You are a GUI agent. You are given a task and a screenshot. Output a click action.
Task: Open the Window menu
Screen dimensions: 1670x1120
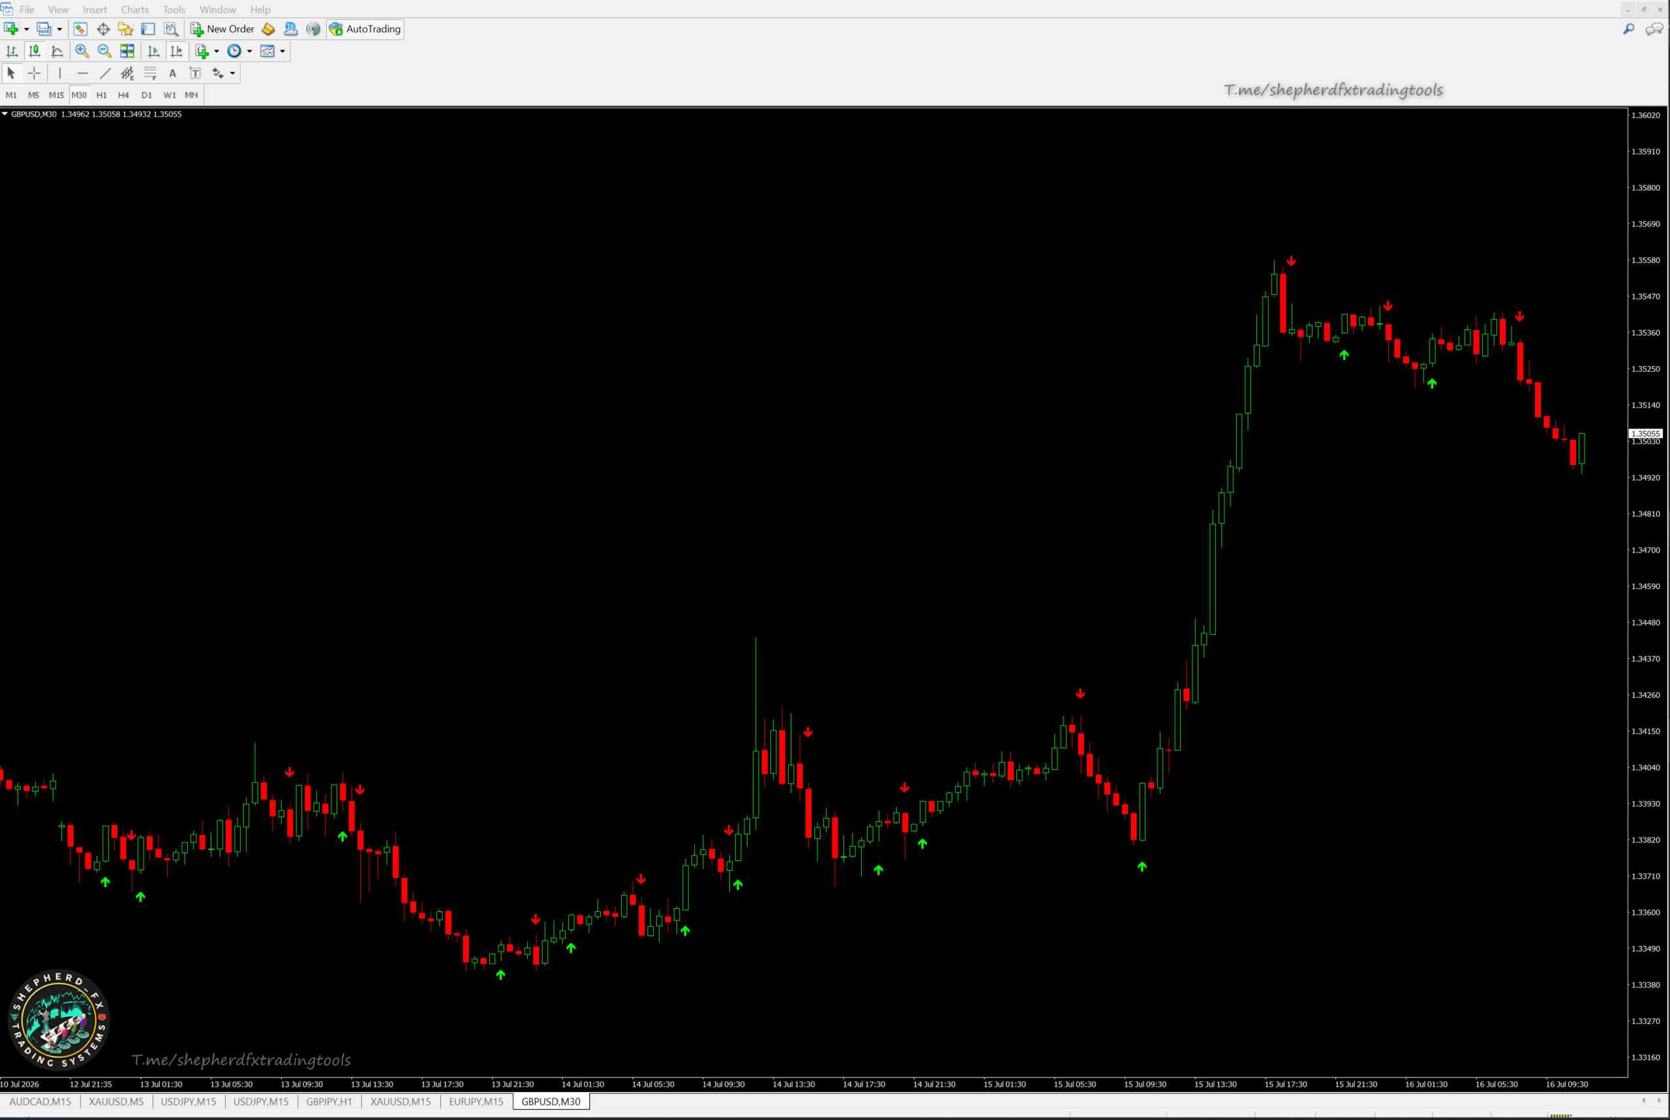click(218, 9)
